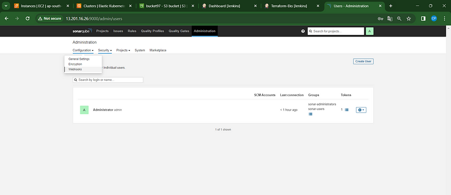Click the page vertical scrollbar
This screenshot has height=195, width=451.
tap(448, 110)
